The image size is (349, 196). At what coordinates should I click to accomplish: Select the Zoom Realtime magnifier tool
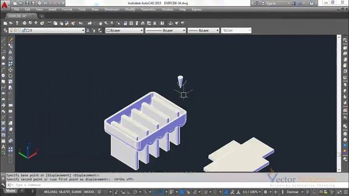(x=106, y=23)
